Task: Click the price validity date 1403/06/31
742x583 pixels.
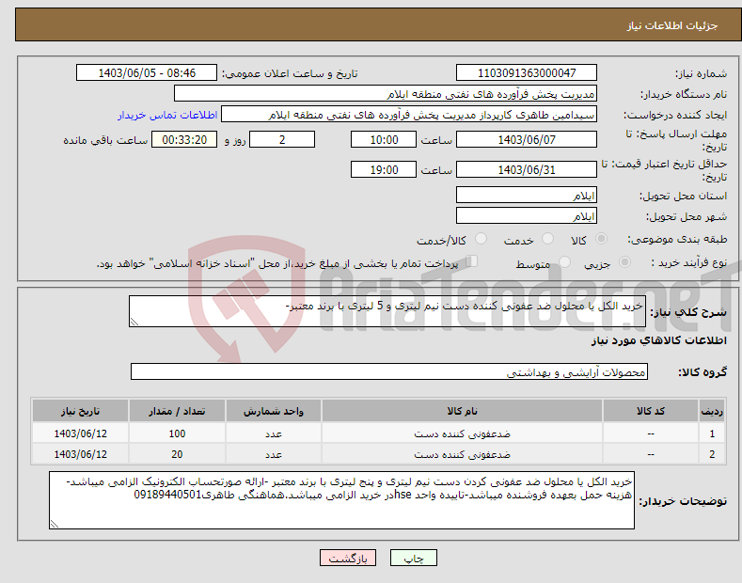Action: pyautogui.click(x=527, y=169)
